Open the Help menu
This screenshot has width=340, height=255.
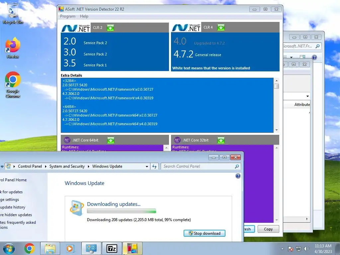click(x=84, y=16)
